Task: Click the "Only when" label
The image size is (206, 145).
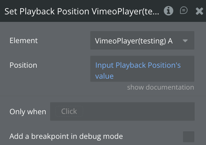Action: pos(28,112)
